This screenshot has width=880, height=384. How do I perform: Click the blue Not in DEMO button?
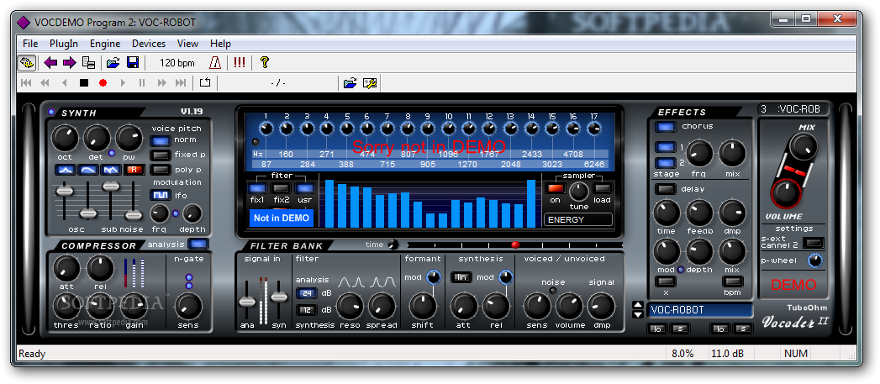click(x=282, y=218)
